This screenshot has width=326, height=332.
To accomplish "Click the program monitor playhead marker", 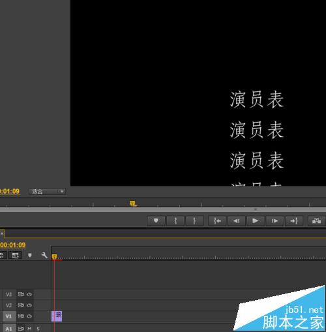I will point(132,204).
